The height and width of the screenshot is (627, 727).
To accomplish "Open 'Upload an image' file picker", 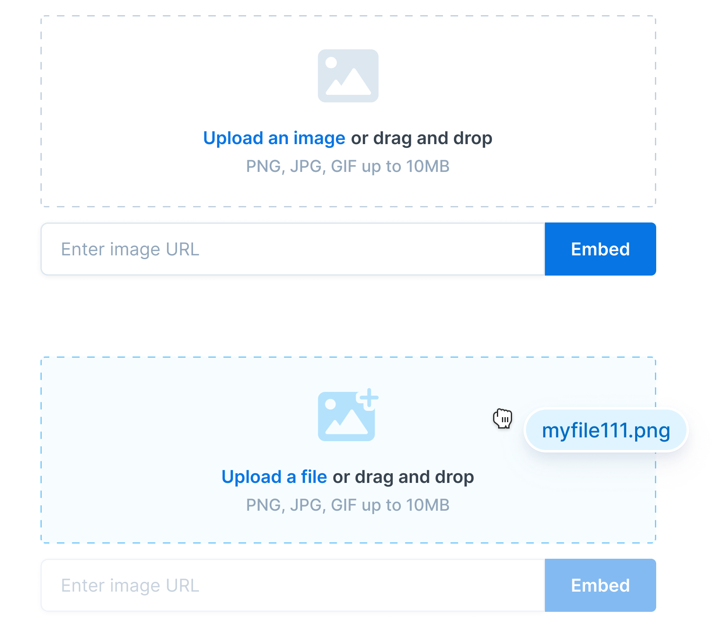I will tap(274, 138).
